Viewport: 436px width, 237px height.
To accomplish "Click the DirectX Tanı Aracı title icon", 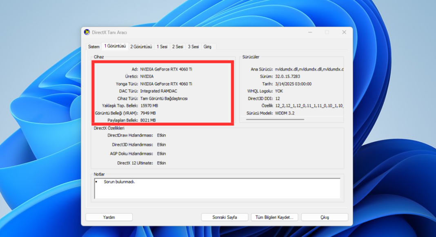I will pyautogui.click(x=87, y=32).
